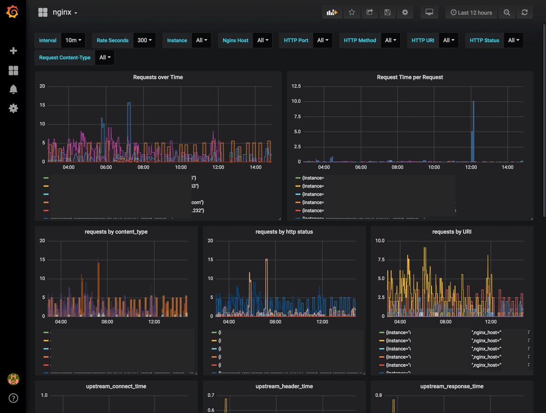
Task: Open dashboard settings gear in top bar
Action: (x=405, y=13)
